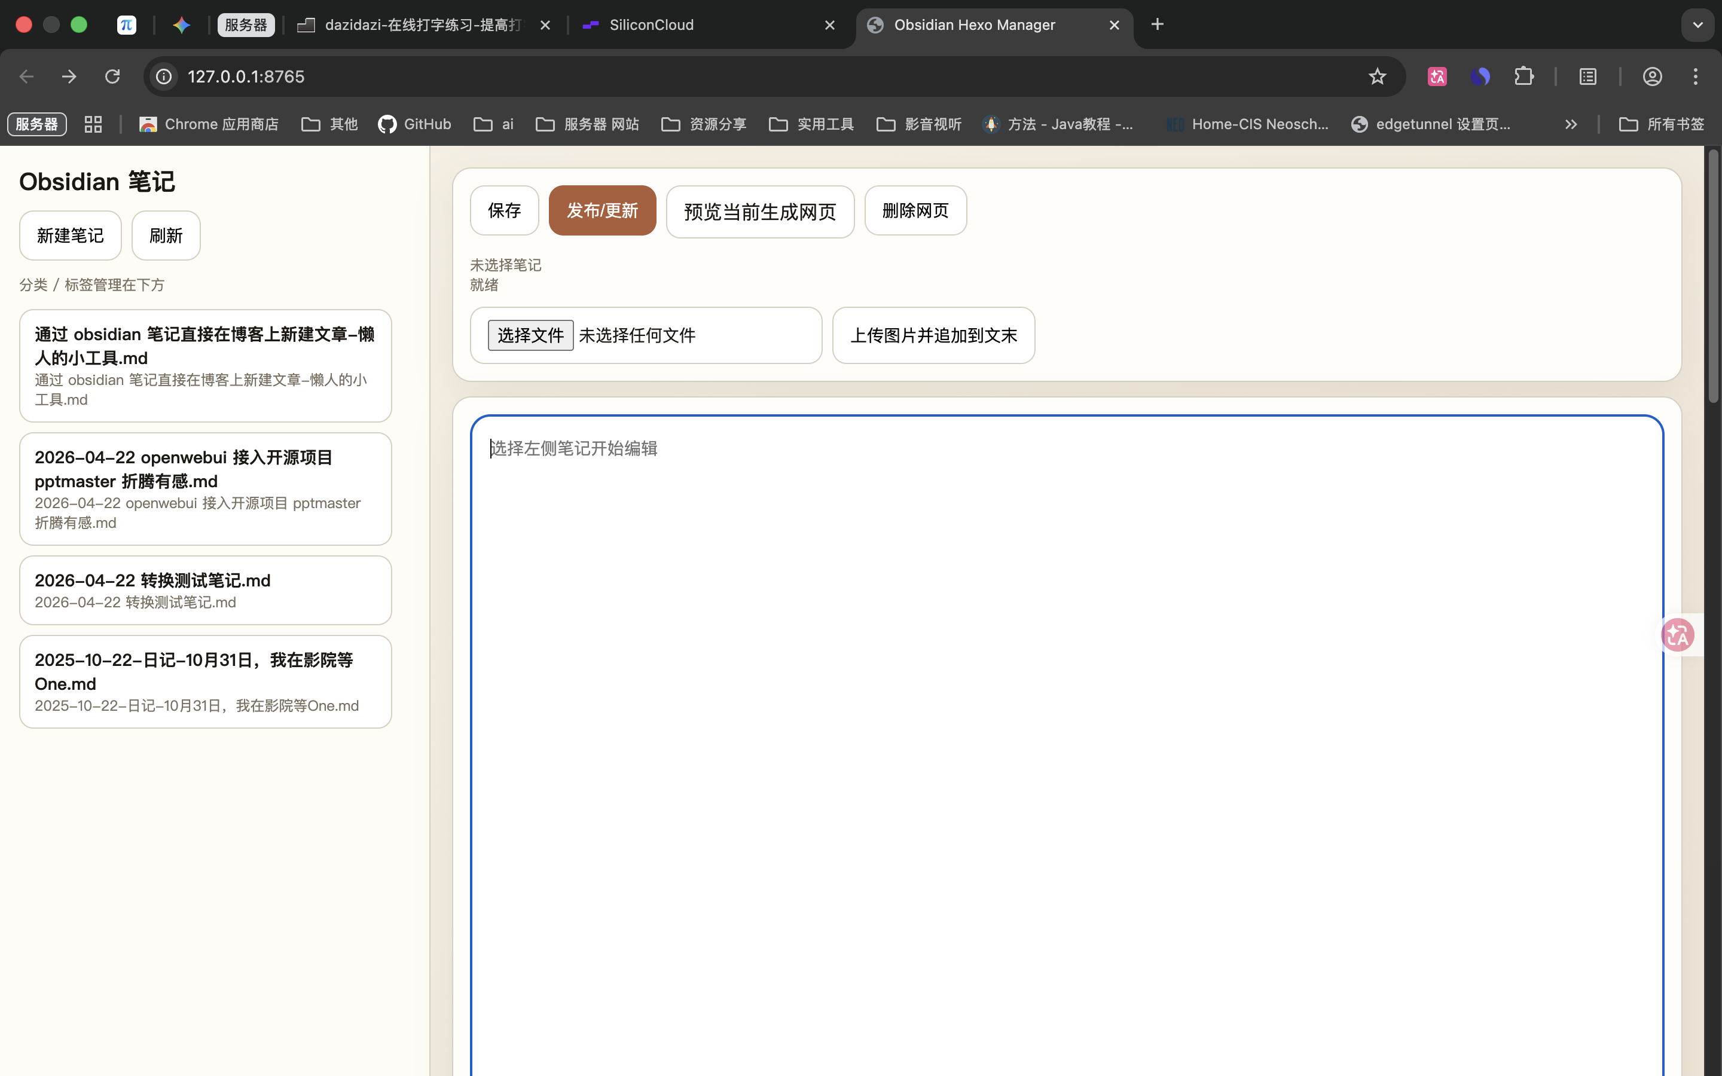
Task: Open Chrome's three-dot menu
Action: click(1696, 76)
